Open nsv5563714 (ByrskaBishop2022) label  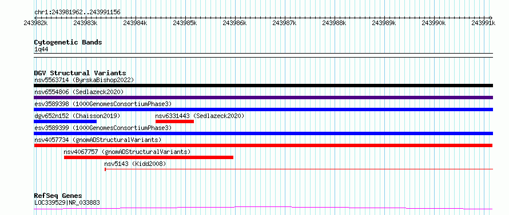(84, 80)
